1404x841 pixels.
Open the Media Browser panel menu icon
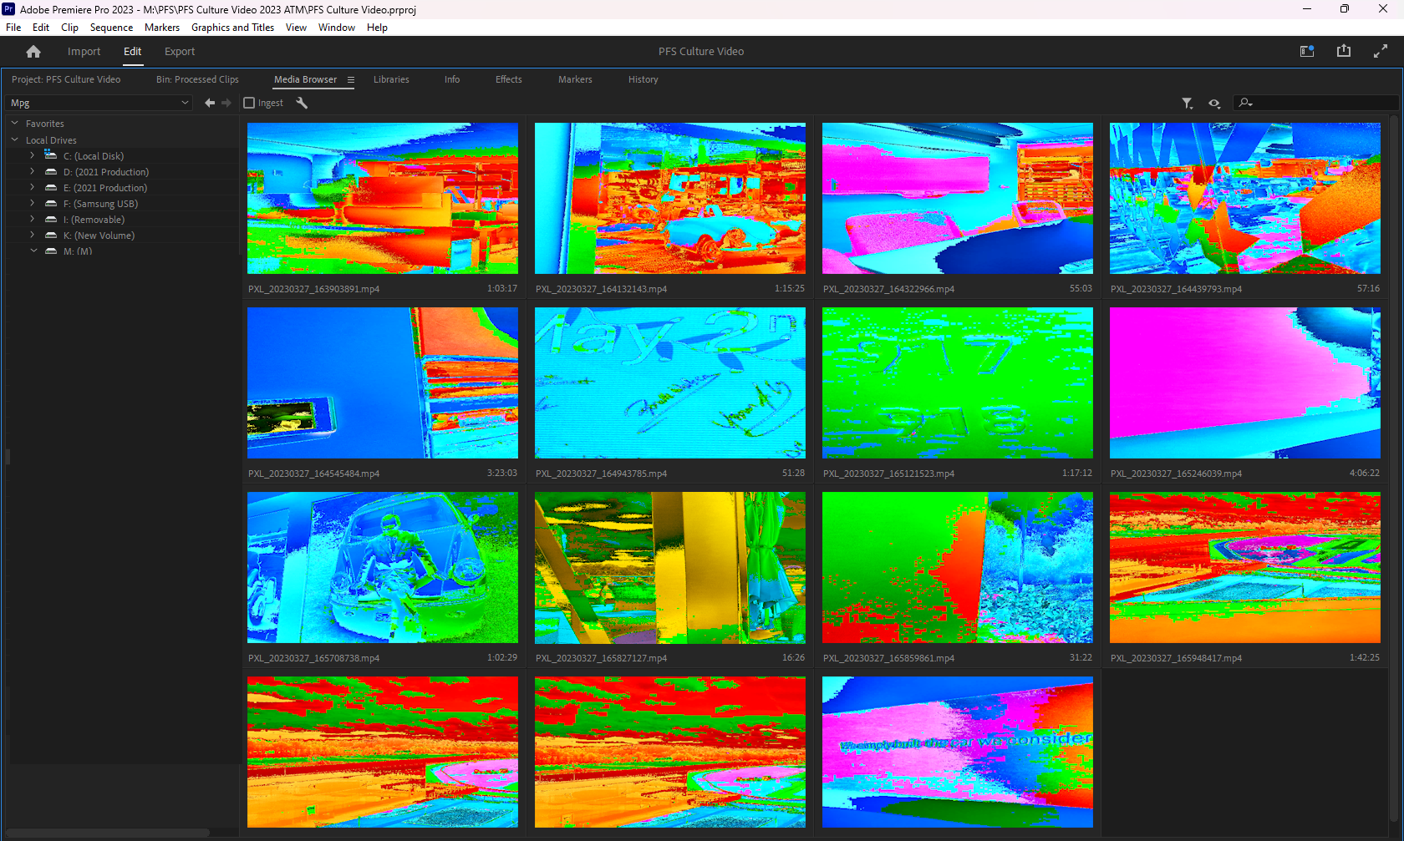[350, 79]
